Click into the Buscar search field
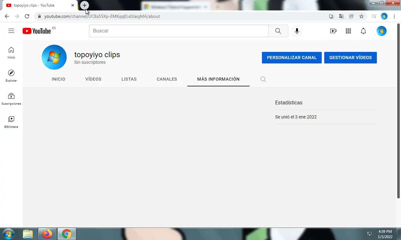The image size is (401, 240). [x=179, y=31]
